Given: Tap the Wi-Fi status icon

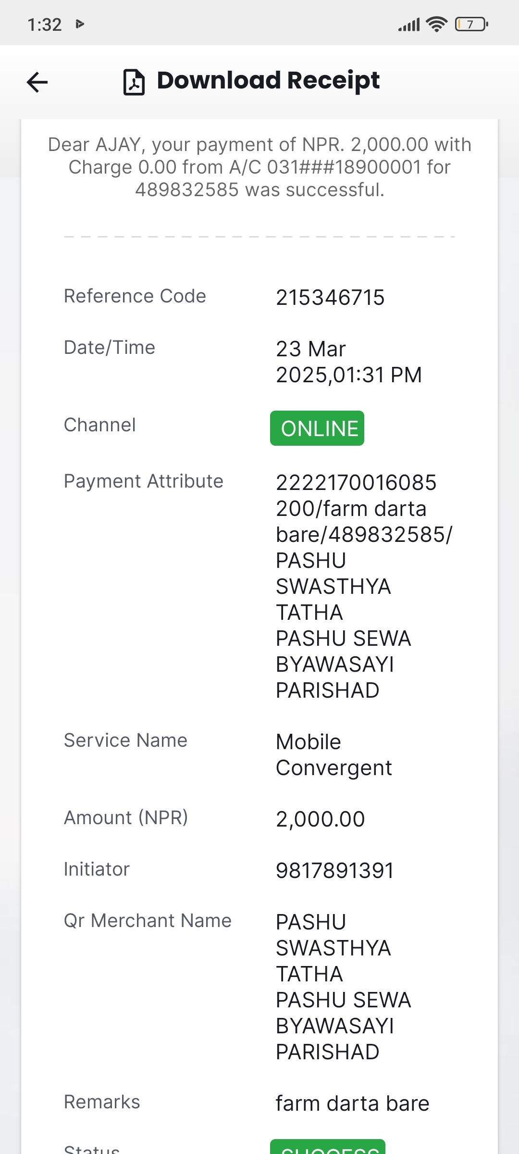Looking at the screenshot, I should pyautogui.click(x=436, y=24).
